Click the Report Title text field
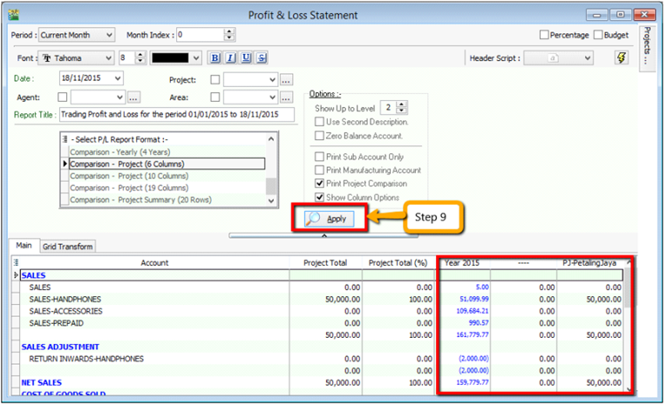 [176, 115]
